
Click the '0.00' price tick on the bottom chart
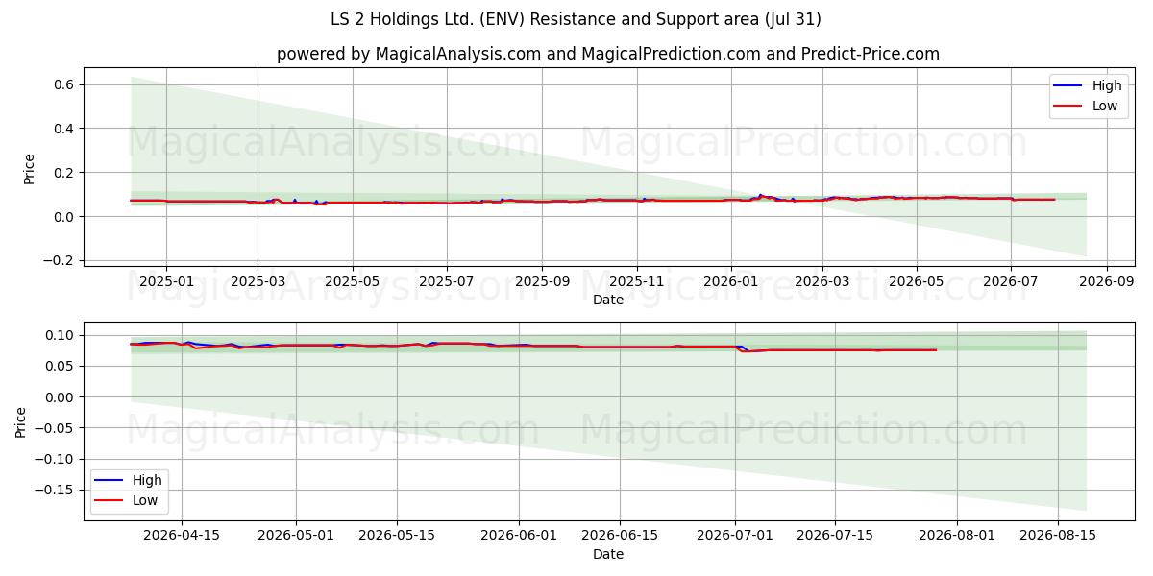tap(61, 396)
